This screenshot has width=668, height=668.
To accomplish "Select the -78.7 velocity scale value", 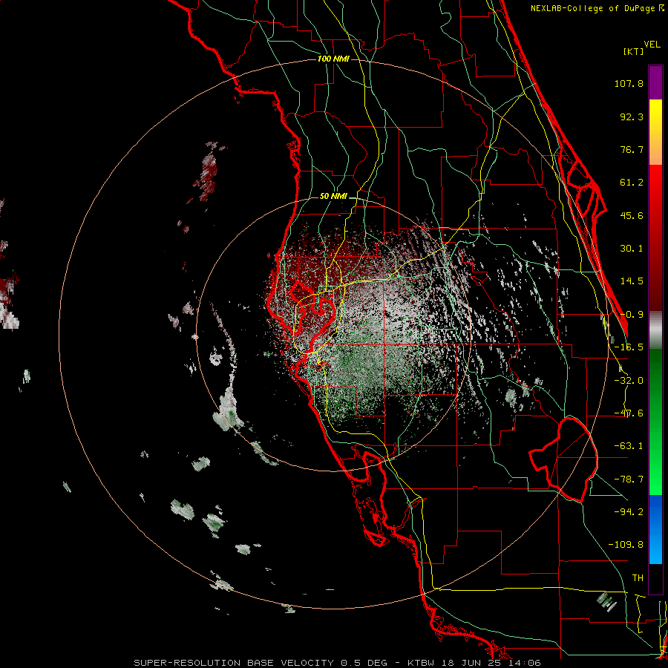I will [x=629, y=479].
